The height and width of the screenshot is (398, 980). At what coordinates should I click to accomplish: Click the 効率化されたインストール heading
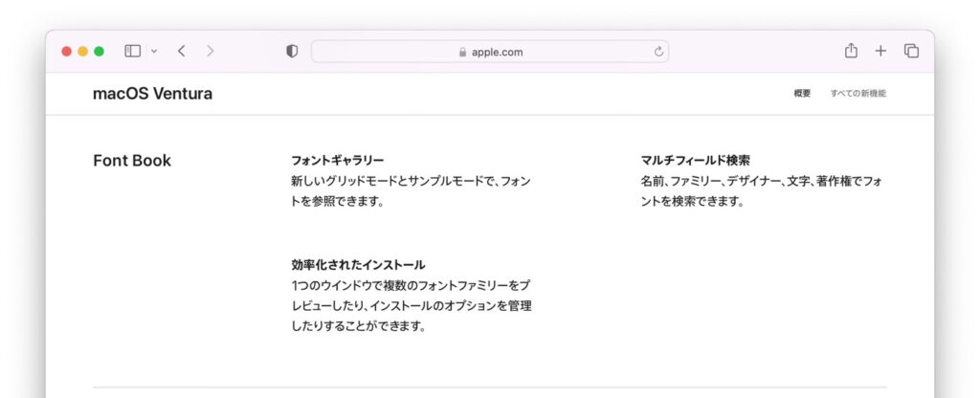[358, 265]
